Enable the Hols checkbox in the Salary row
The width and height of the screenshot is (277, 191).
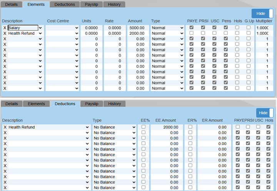coord(237,28)
